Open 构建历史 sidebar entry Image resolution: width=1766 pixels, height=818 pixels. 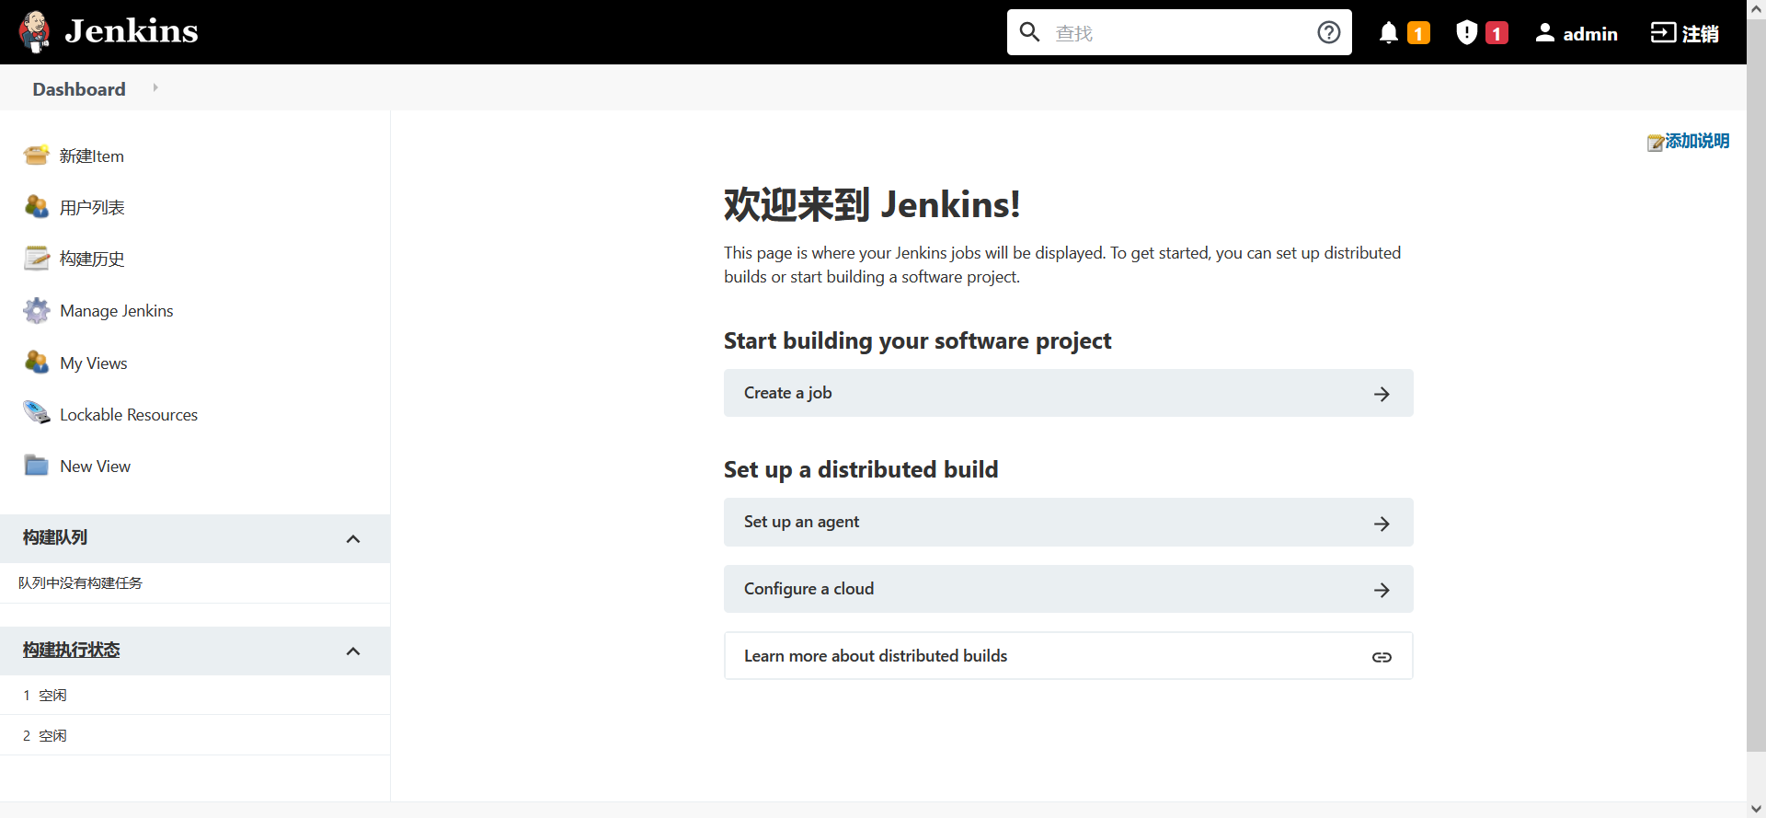click(92, 259)
